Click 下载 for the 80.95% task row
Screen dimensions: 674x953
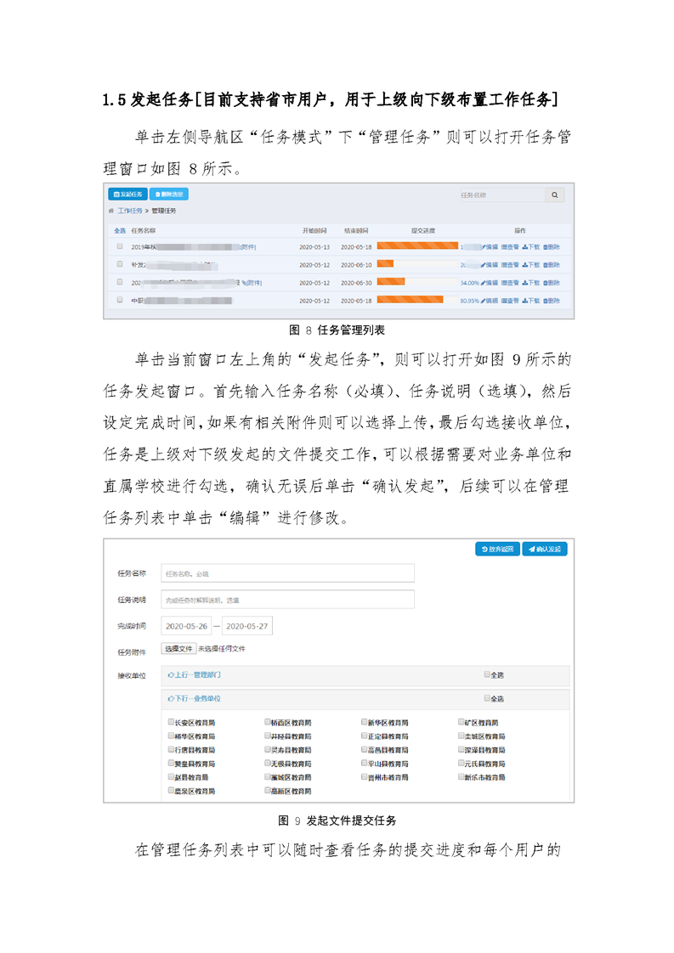(531, 301)
